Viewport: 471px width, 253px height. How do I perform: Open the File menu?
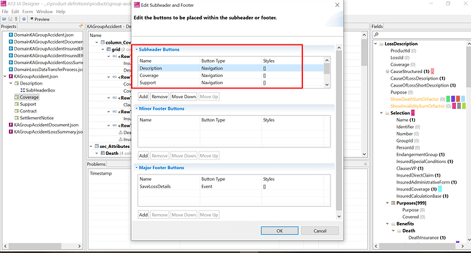pyautogui.click(x=5, y=12)
